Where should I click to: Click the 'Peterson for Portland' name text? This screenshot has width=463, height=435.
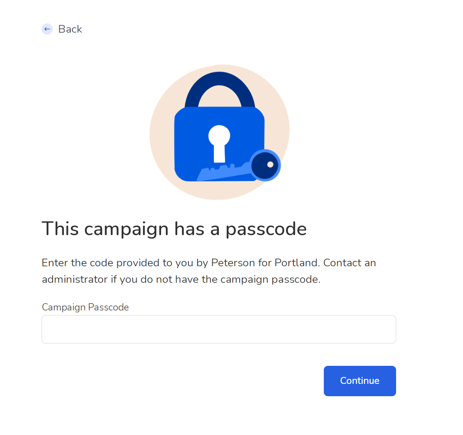coord(265,263)
